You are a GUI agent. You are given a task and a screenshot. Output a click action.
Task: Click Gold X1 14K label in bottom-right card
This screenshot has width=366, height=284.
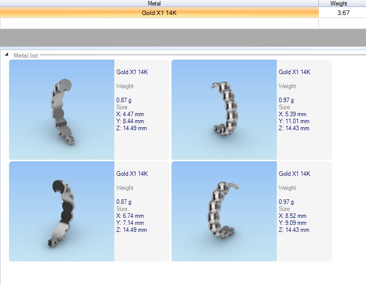(294, 174)
